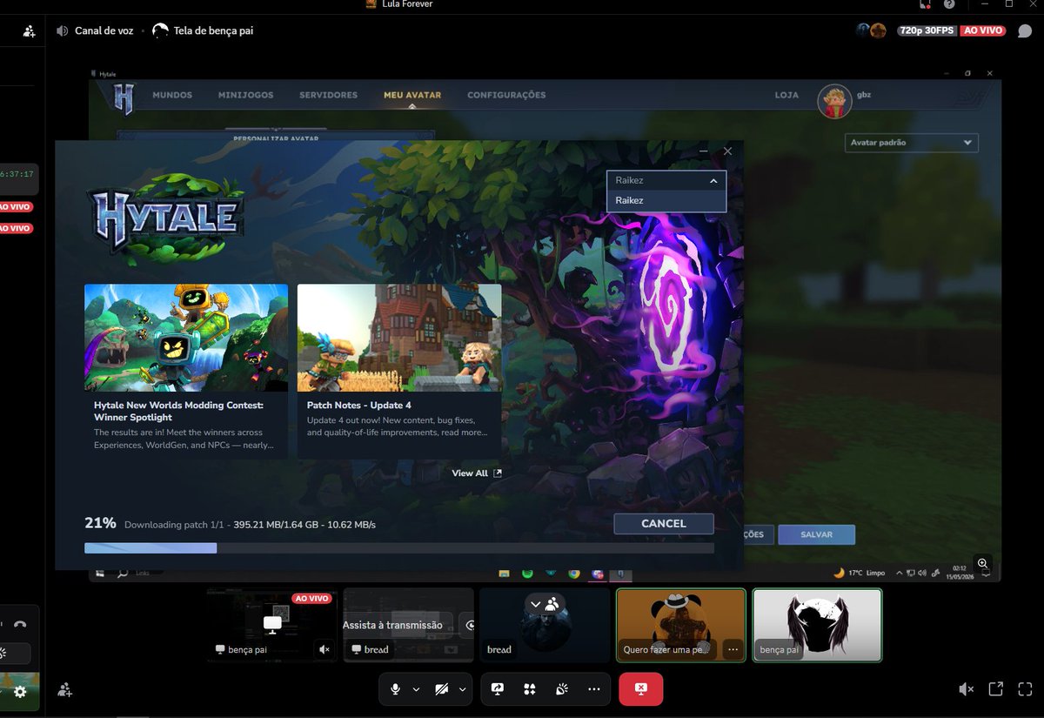Screen dimensions: 1044x718
Task: Toggle the participants visibility pill above thumbnails
Action: click(x=545, y=604)
